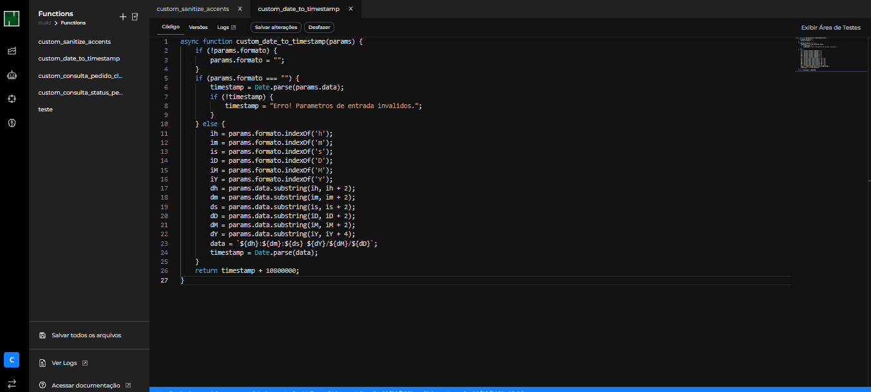Click the globe icon in the left rail
The image size is (871, 392).
pyautogui.click(x=12, y=122)
